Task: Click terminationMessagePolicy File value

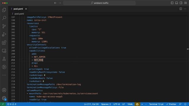Action: coord(61,87)
